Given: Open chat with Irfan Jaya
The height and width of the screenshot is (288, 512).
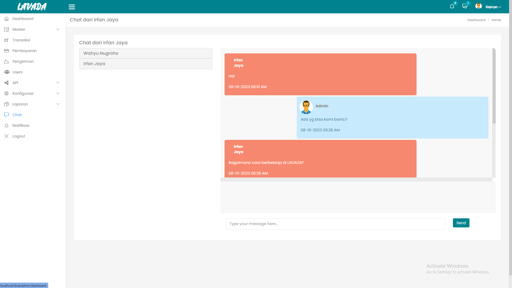Looking at the screenshot, I should tap(146, 64).
